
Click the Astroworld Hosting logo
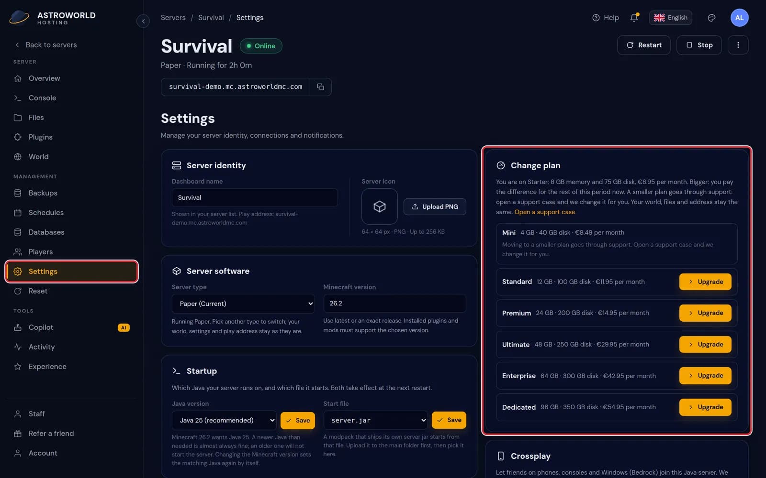tap(53, 18)
